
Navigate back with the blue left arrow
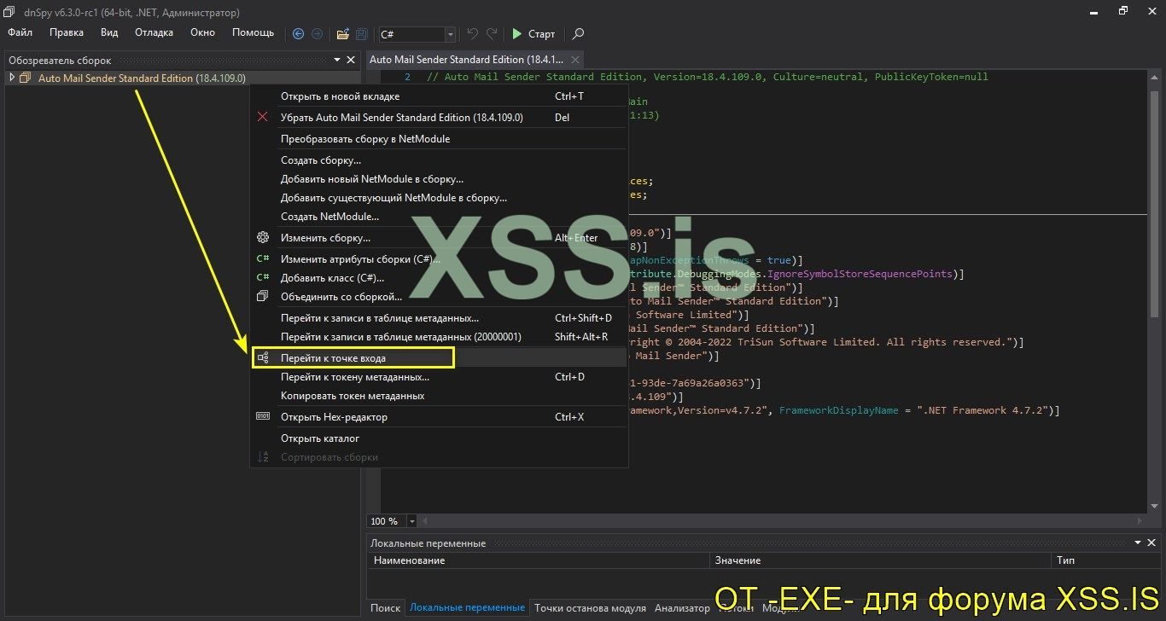coord(298,34)
